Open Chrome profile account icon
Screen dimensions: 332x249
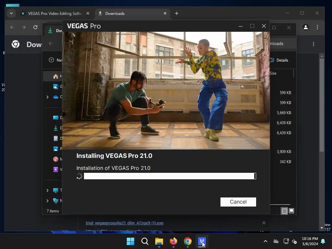pos(305,27)
